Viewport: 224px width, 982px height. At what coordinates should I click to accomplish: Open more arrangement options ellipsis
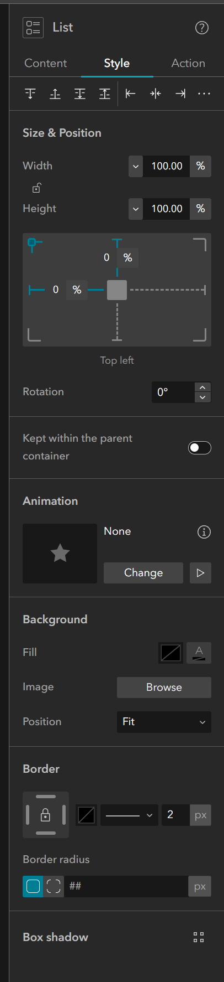[x=204, y=94]
